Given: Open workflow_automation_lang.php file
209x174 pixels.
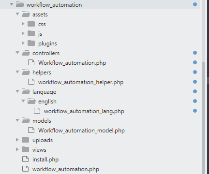Looking at the screenshot, I should [x=84, y=111].
